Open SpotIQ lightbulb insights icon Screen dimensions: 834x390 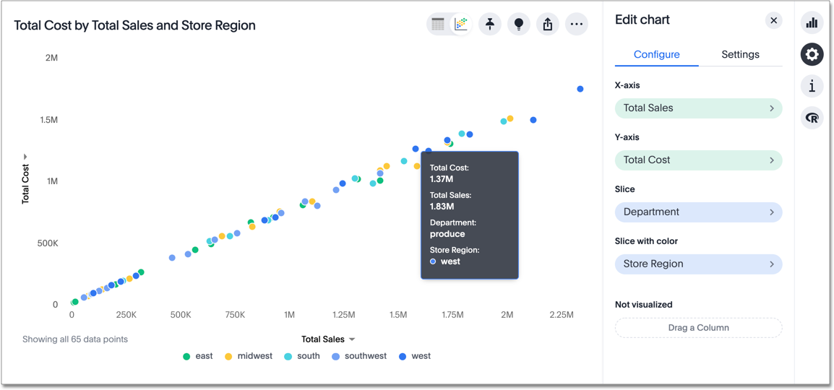tap(519, 24)
